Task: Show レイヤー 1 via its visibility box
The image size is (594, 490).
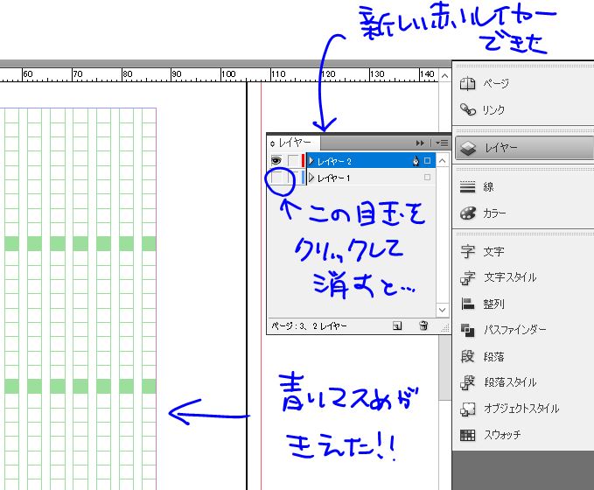Action: pos(277,177)
